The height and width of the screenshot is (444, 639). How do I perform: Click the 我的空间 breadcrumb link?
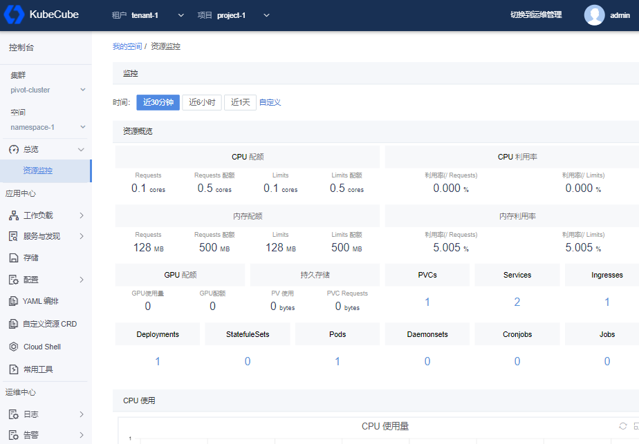[x=127, y=46]
